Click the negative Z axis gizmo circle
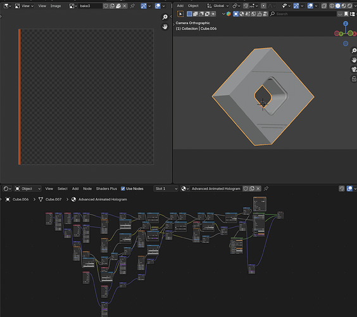This screenshot has height=317, width=357. pos(346,43)
